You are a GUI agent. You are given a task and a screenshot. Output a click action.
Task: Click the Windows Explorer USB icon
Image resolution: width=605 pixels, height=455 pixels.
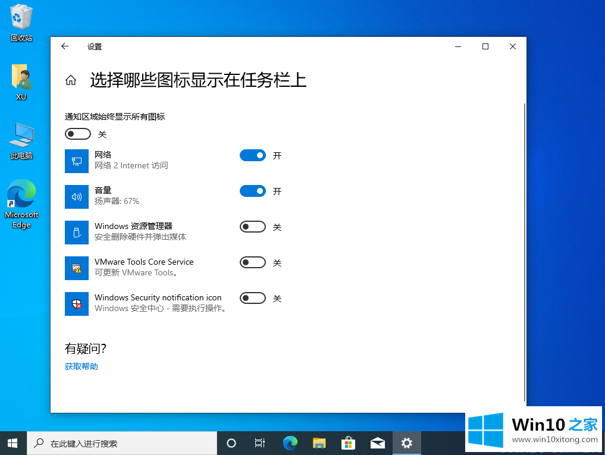(77, 233)
